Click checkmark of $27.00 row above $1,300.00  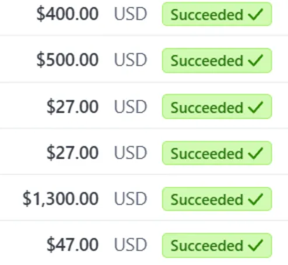[x=255, y=153]
